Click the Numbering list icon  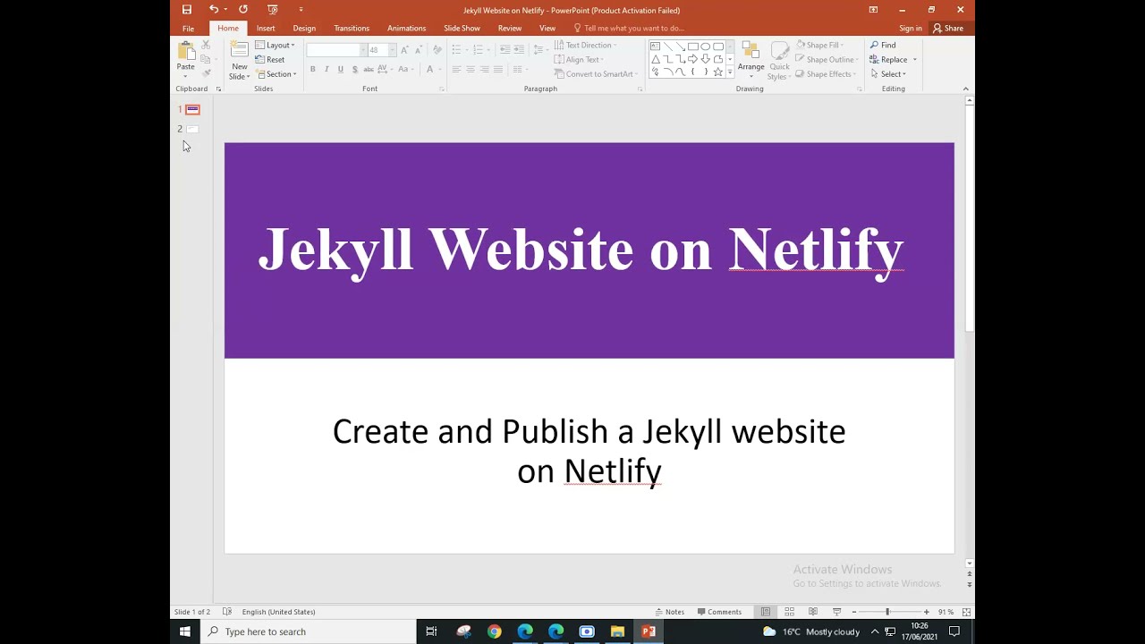point(480,50)
